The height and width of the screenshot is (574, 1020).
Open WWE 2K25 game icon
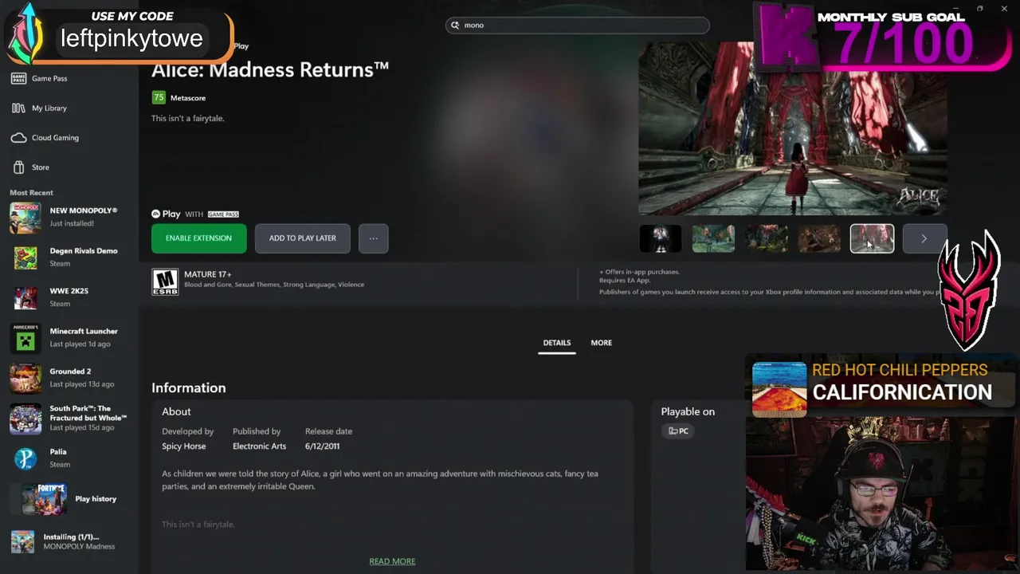(x=25, y=297)
